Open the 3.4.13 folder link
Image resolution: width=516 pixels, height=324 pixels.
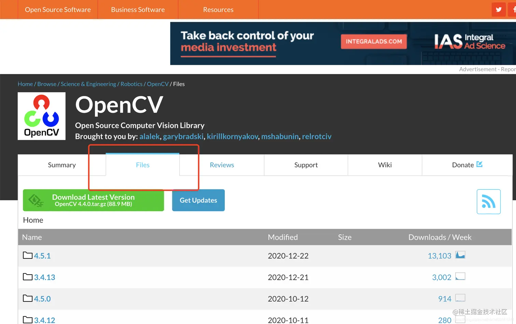point(45,277)
